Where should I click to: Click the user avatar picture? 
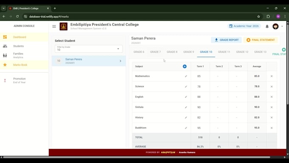click(275, 26)
